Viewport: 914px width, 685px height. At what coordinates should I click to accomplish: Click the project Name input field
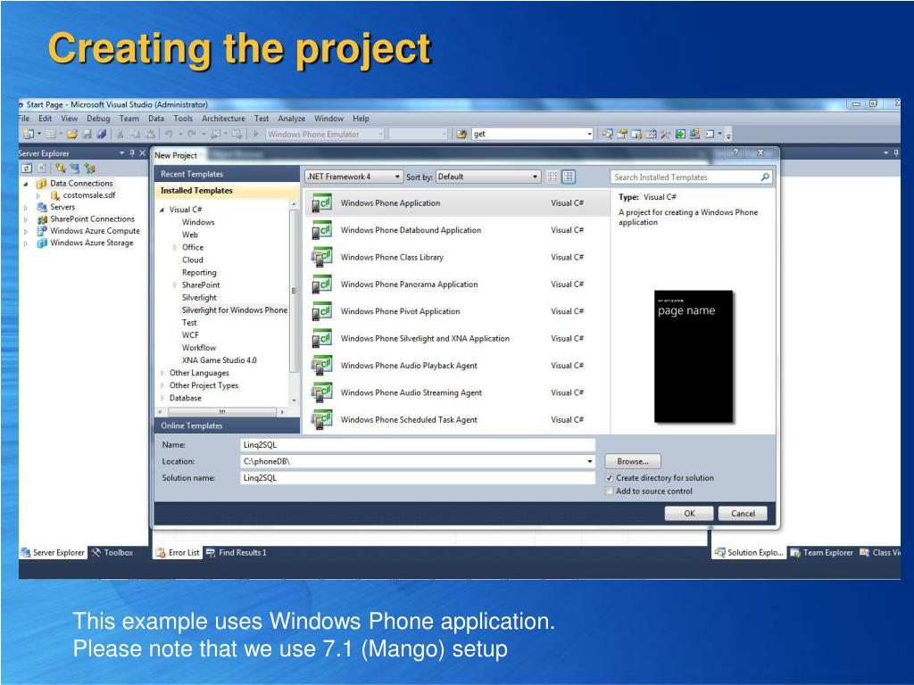click(x=418, y=445)
